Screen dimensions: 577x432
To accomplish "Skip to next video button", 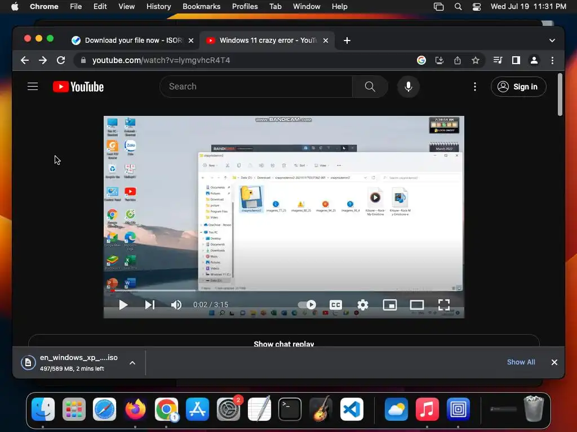I will point(150,305).
